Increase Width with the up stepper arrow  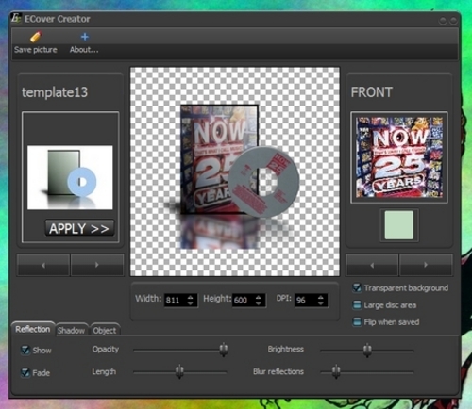point(190,297)
